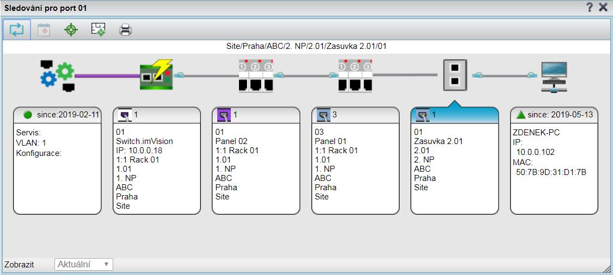Image resolution: width=613 pixels, height=275 pixels.
Task: Click the ZDENEK-PC device card
Action: 554,167
